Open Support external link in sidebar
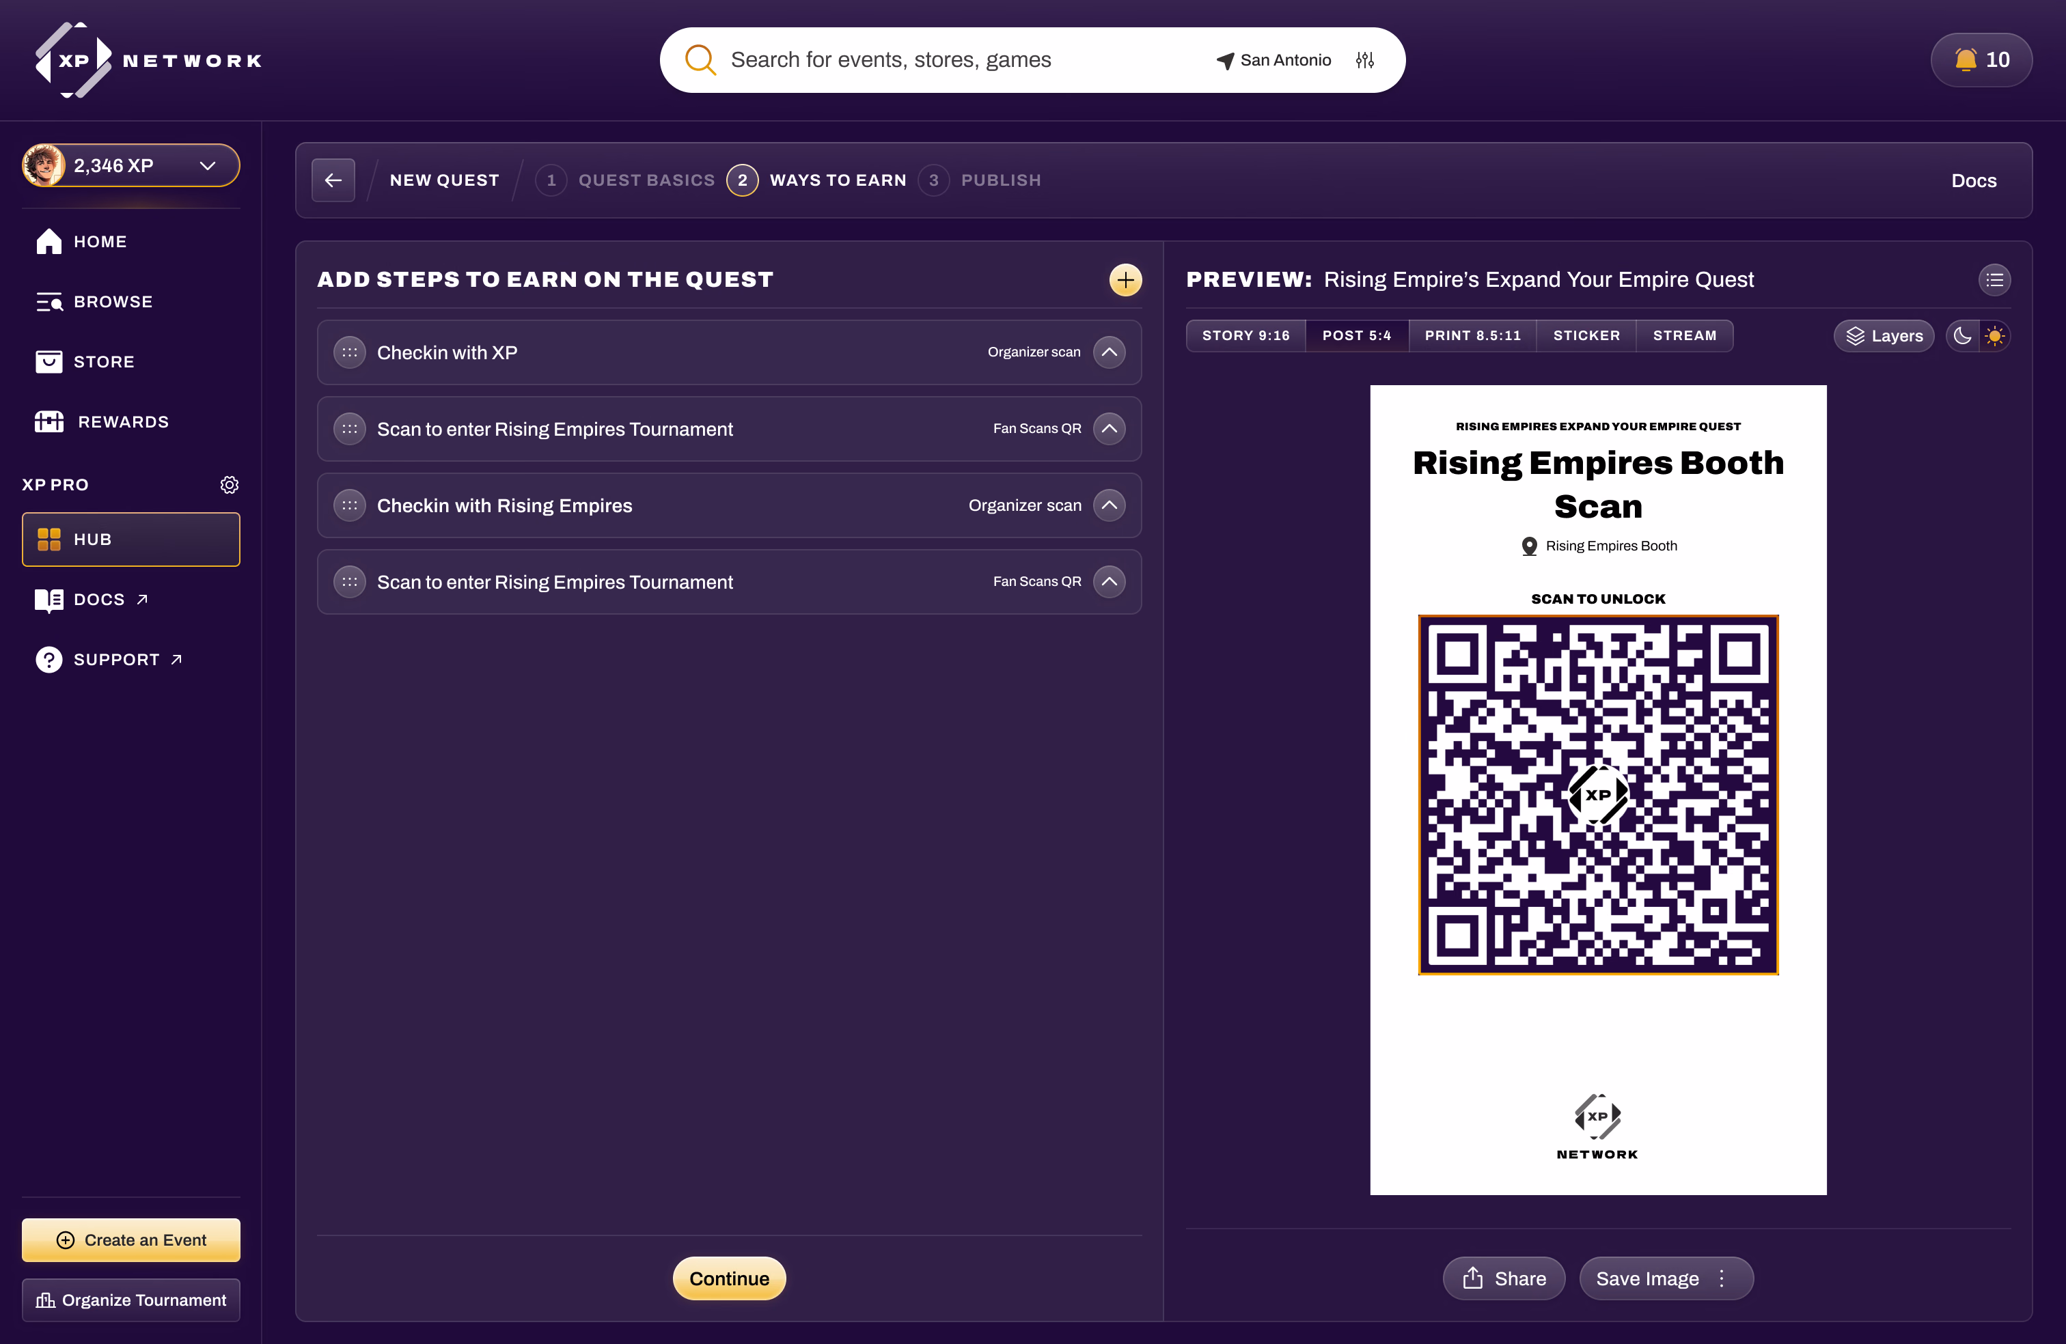 pyautogui.click(x=109, y=660)
